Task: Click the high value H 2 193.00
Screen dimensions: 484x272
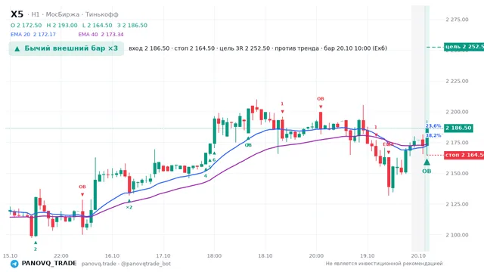Action: coord(62,25)
